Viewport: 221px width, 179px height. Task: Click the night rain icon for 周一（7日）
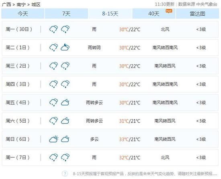65,157
